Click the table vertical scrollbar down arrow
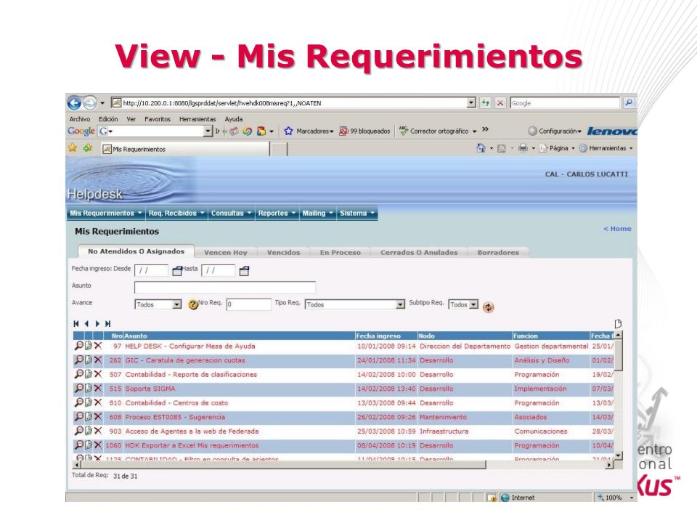 (x=618, y=455)
